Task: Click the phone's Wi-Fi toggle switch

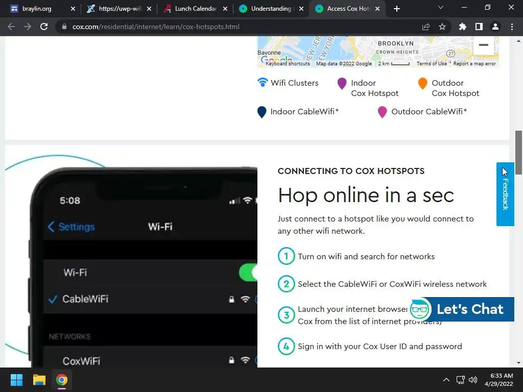Action: (249, 273)
